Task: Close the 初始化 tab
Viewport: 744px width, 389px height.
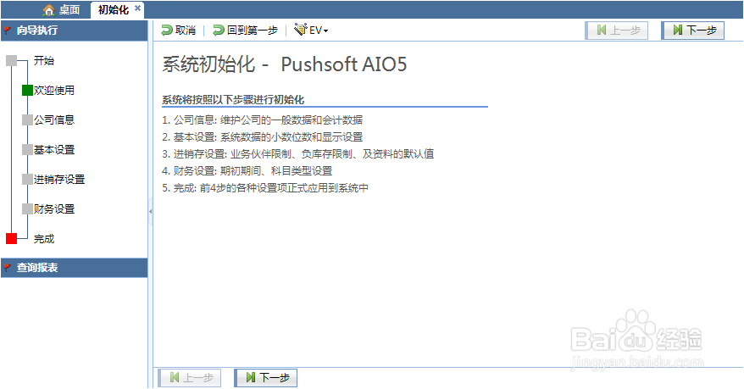Action: tap(137, 8)
